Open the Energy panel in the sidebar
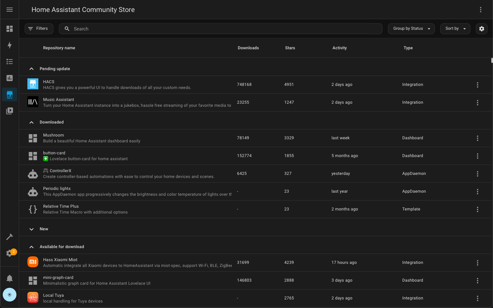 coord(10,45)
